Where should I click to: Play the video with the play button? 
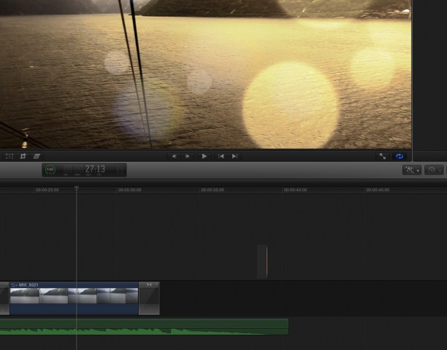point(204,156)
